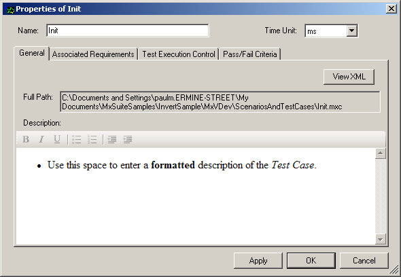The image size is (401, 277).
Task: Click the Cancel button
Action: (x=364, y=261)
